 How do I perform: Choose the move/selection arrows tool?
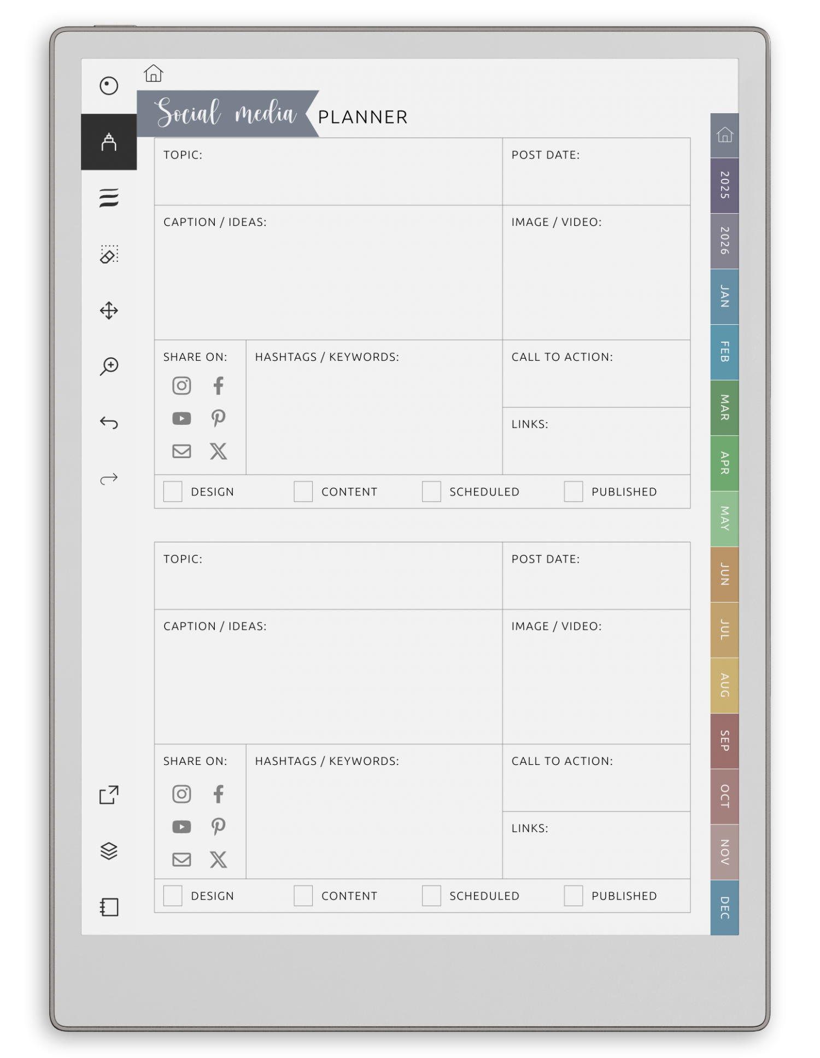pyautogui.click(x=109, y=311)
